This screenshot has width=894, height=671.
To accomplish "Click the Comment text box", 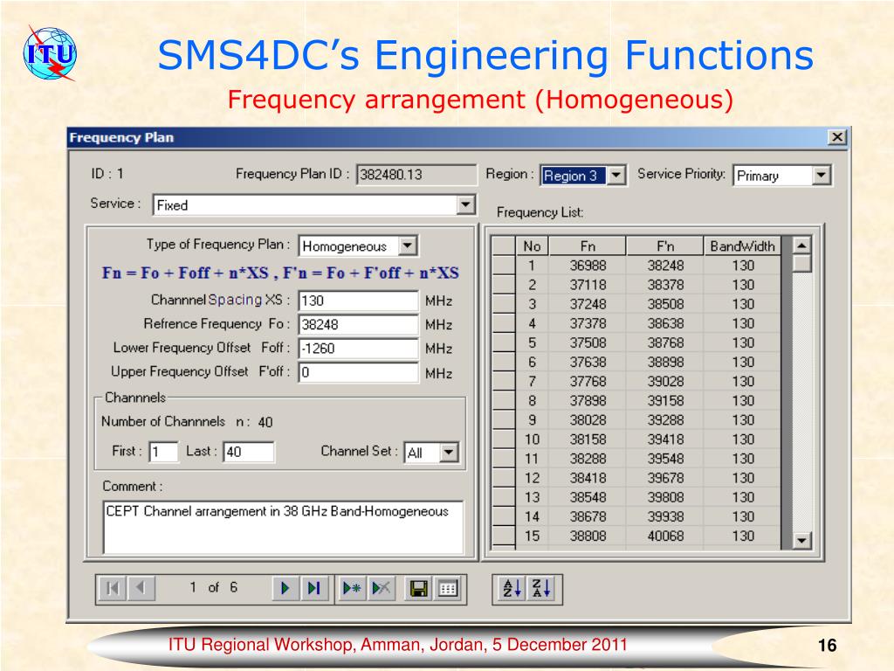I will [284, 527].
